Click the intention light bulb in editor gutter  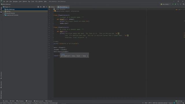[55, 11]
